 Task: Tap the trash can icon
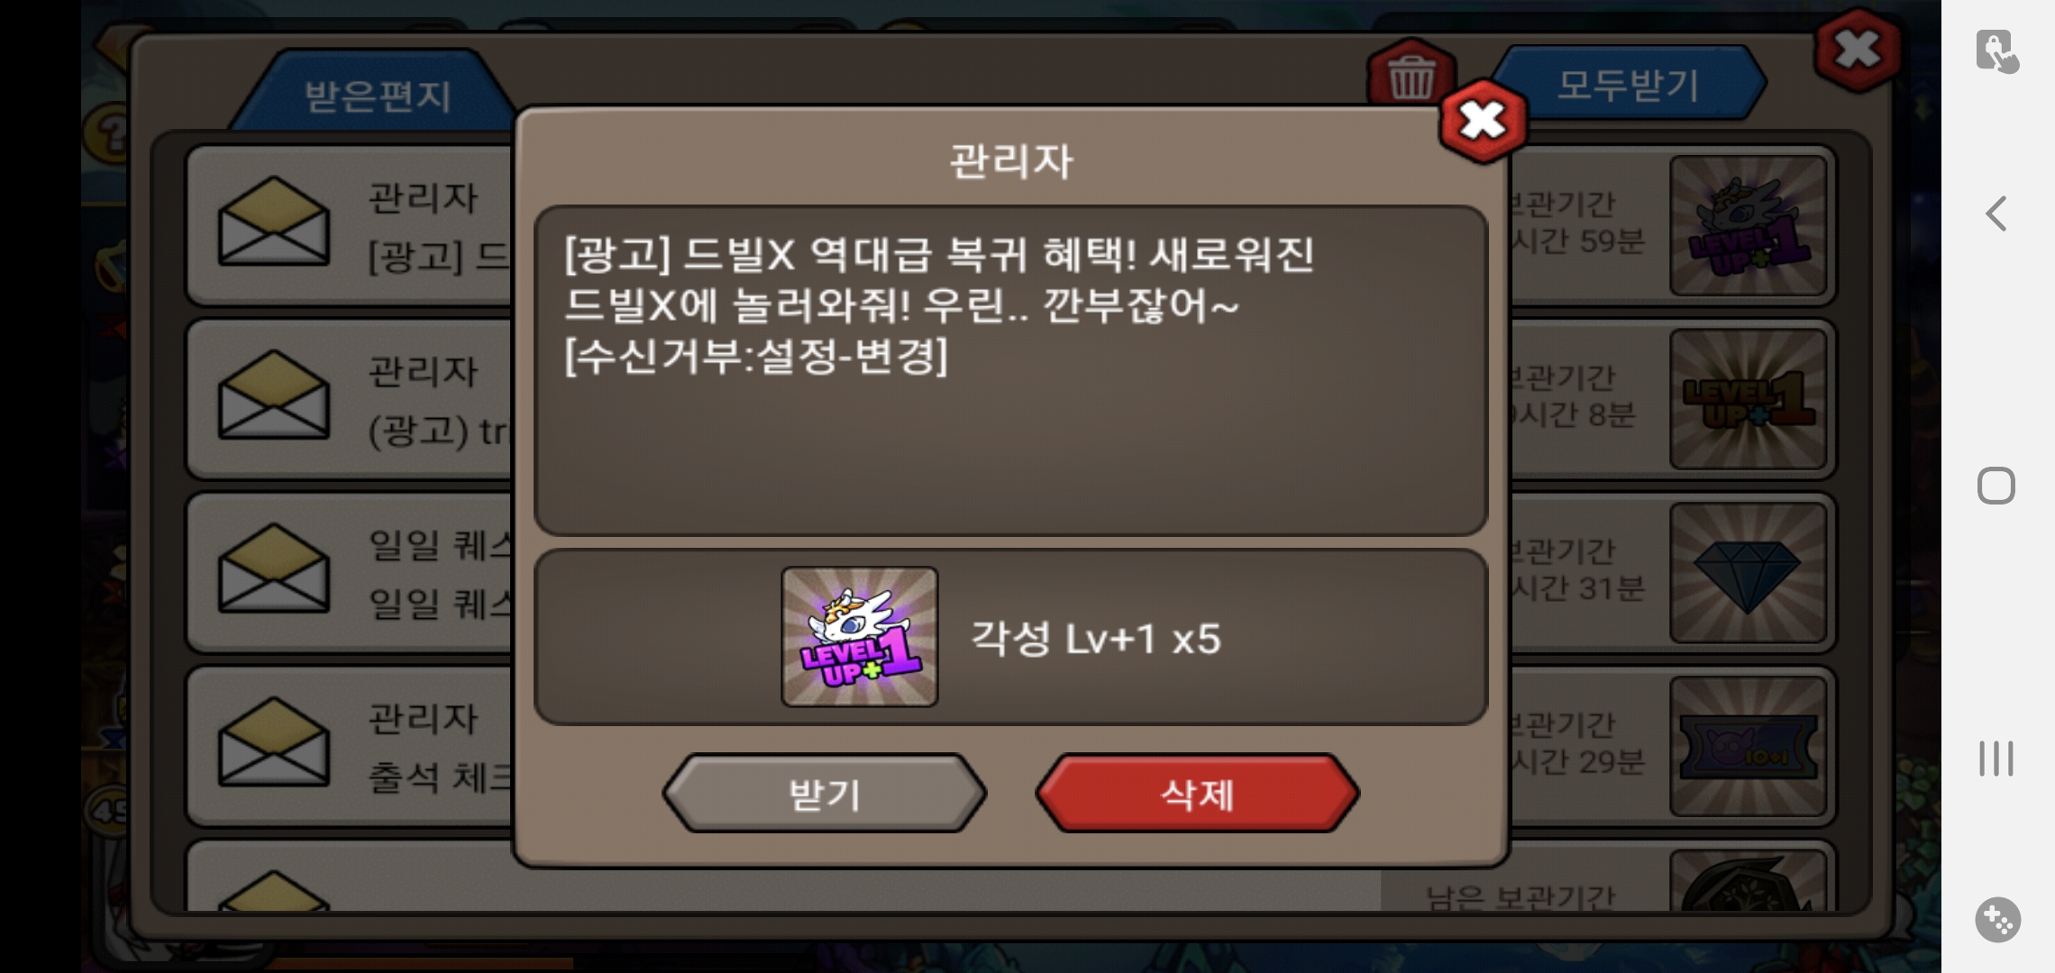tap(1411, 76)
